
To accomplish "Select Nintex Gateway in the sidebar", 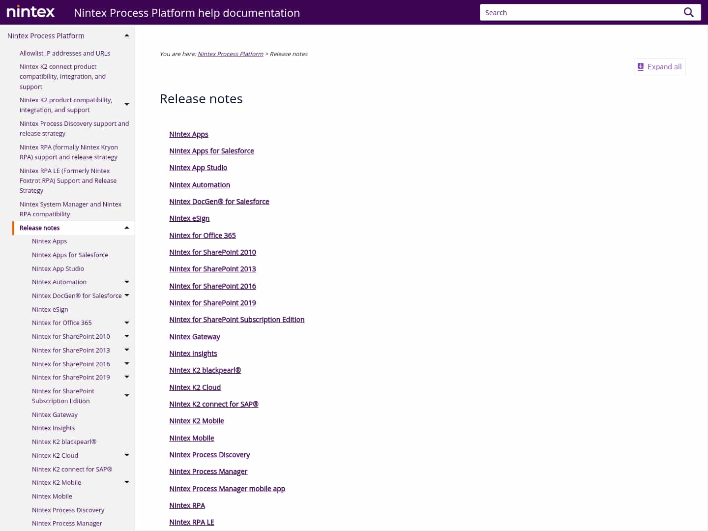I will click(55, 414).
